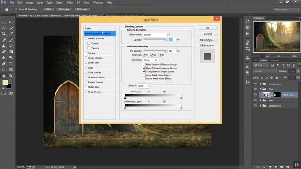Select the Zoom tool in toolbar

11,76
